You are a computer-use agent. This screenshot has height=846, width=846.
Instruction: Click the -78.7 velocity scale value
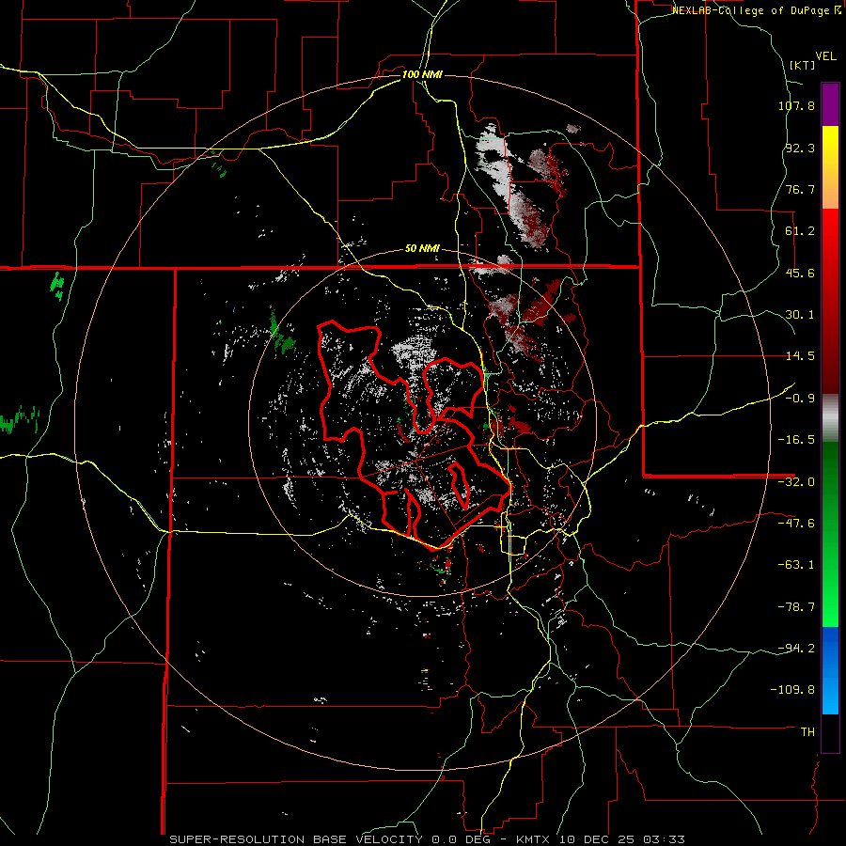point(796,607)
